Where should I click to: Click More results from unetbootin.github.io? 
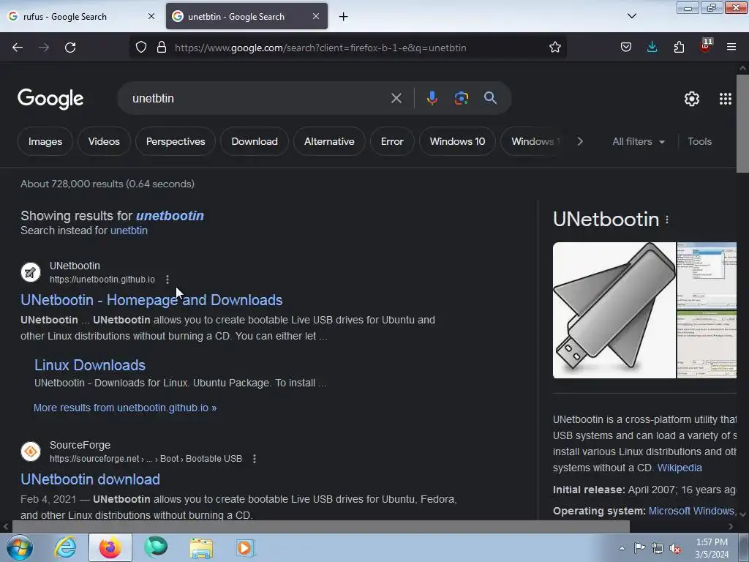[x=124, y=408]
